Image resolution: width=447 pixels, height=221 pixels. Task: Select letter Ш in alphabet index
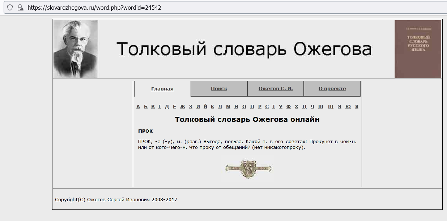click(321, 106)
